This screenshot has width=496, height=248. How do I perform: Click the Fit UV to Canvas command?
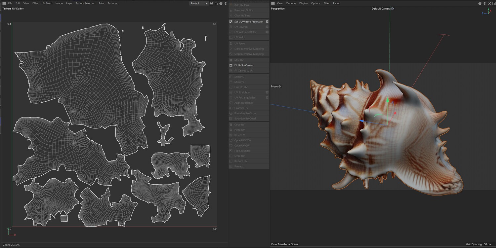click(244, 65)
